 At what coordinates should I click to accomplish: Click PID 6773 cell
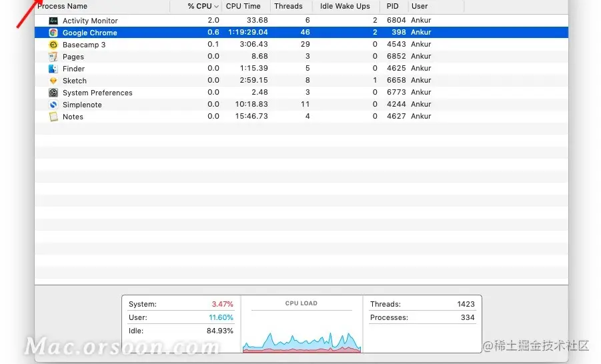tap(396, 92)
